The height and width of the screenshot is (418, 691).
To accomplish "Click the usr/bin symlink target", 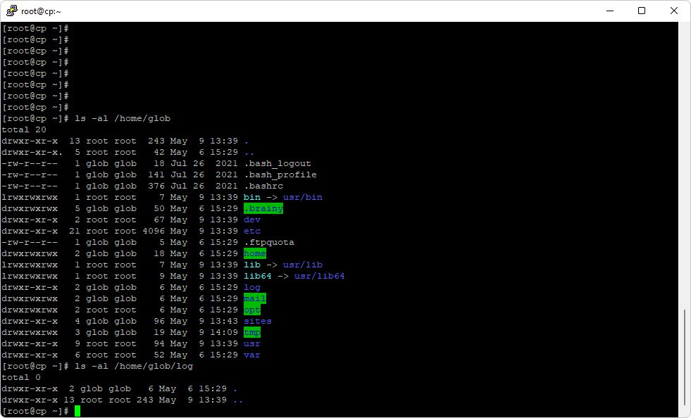I will click(x=303, y=197).
